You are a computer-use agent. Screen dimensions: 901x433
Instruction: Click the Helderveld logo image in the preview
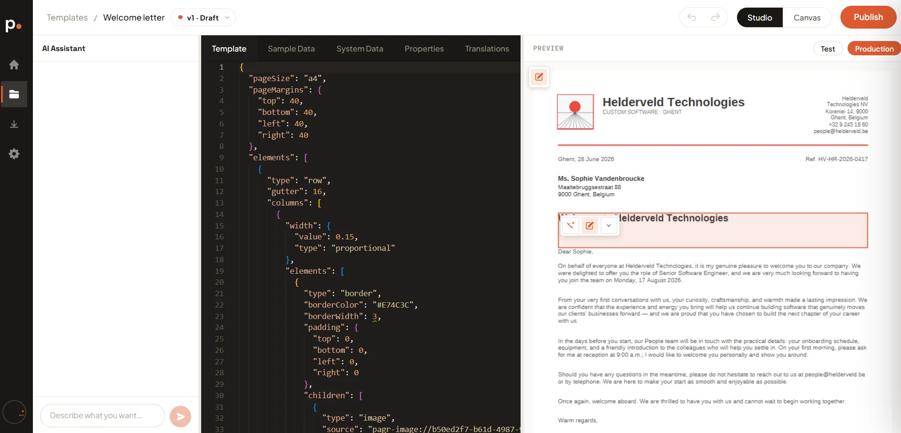click(575, 112)
